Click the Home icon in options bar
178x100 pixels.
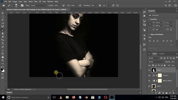point(4,6)
